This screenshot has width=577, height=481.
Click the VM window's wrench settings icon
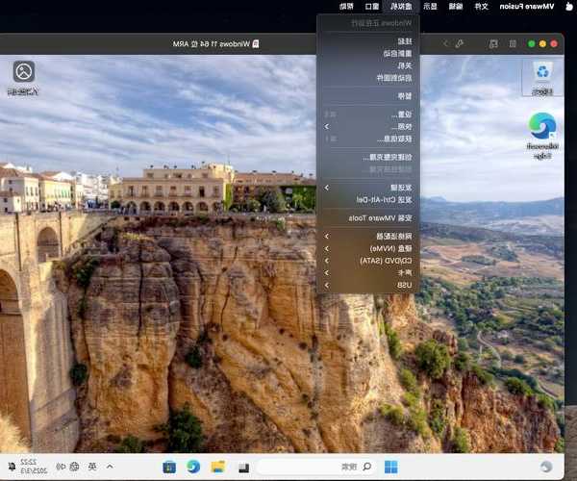click(x=460, y=44)
